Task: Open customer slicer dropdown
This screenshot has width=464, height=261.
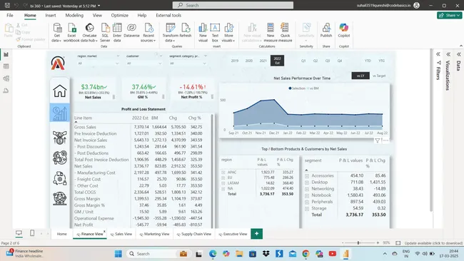Action: click(x=160, y=63)
